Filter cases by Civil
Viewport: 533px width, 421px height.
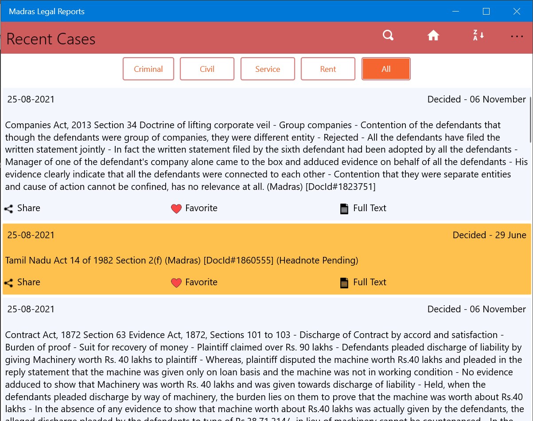click(x=207, y=69)
